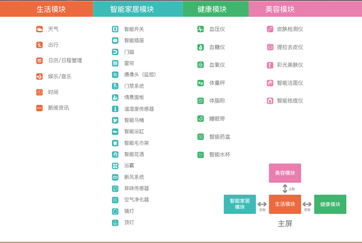
Task: Select the 出行 travel icon
Action: point(39,45)
